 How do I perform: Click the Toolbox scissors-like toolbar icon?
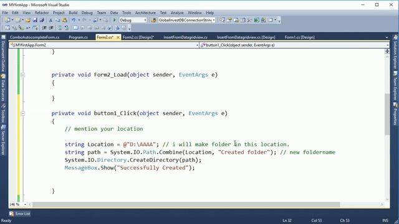pos(249,20)
